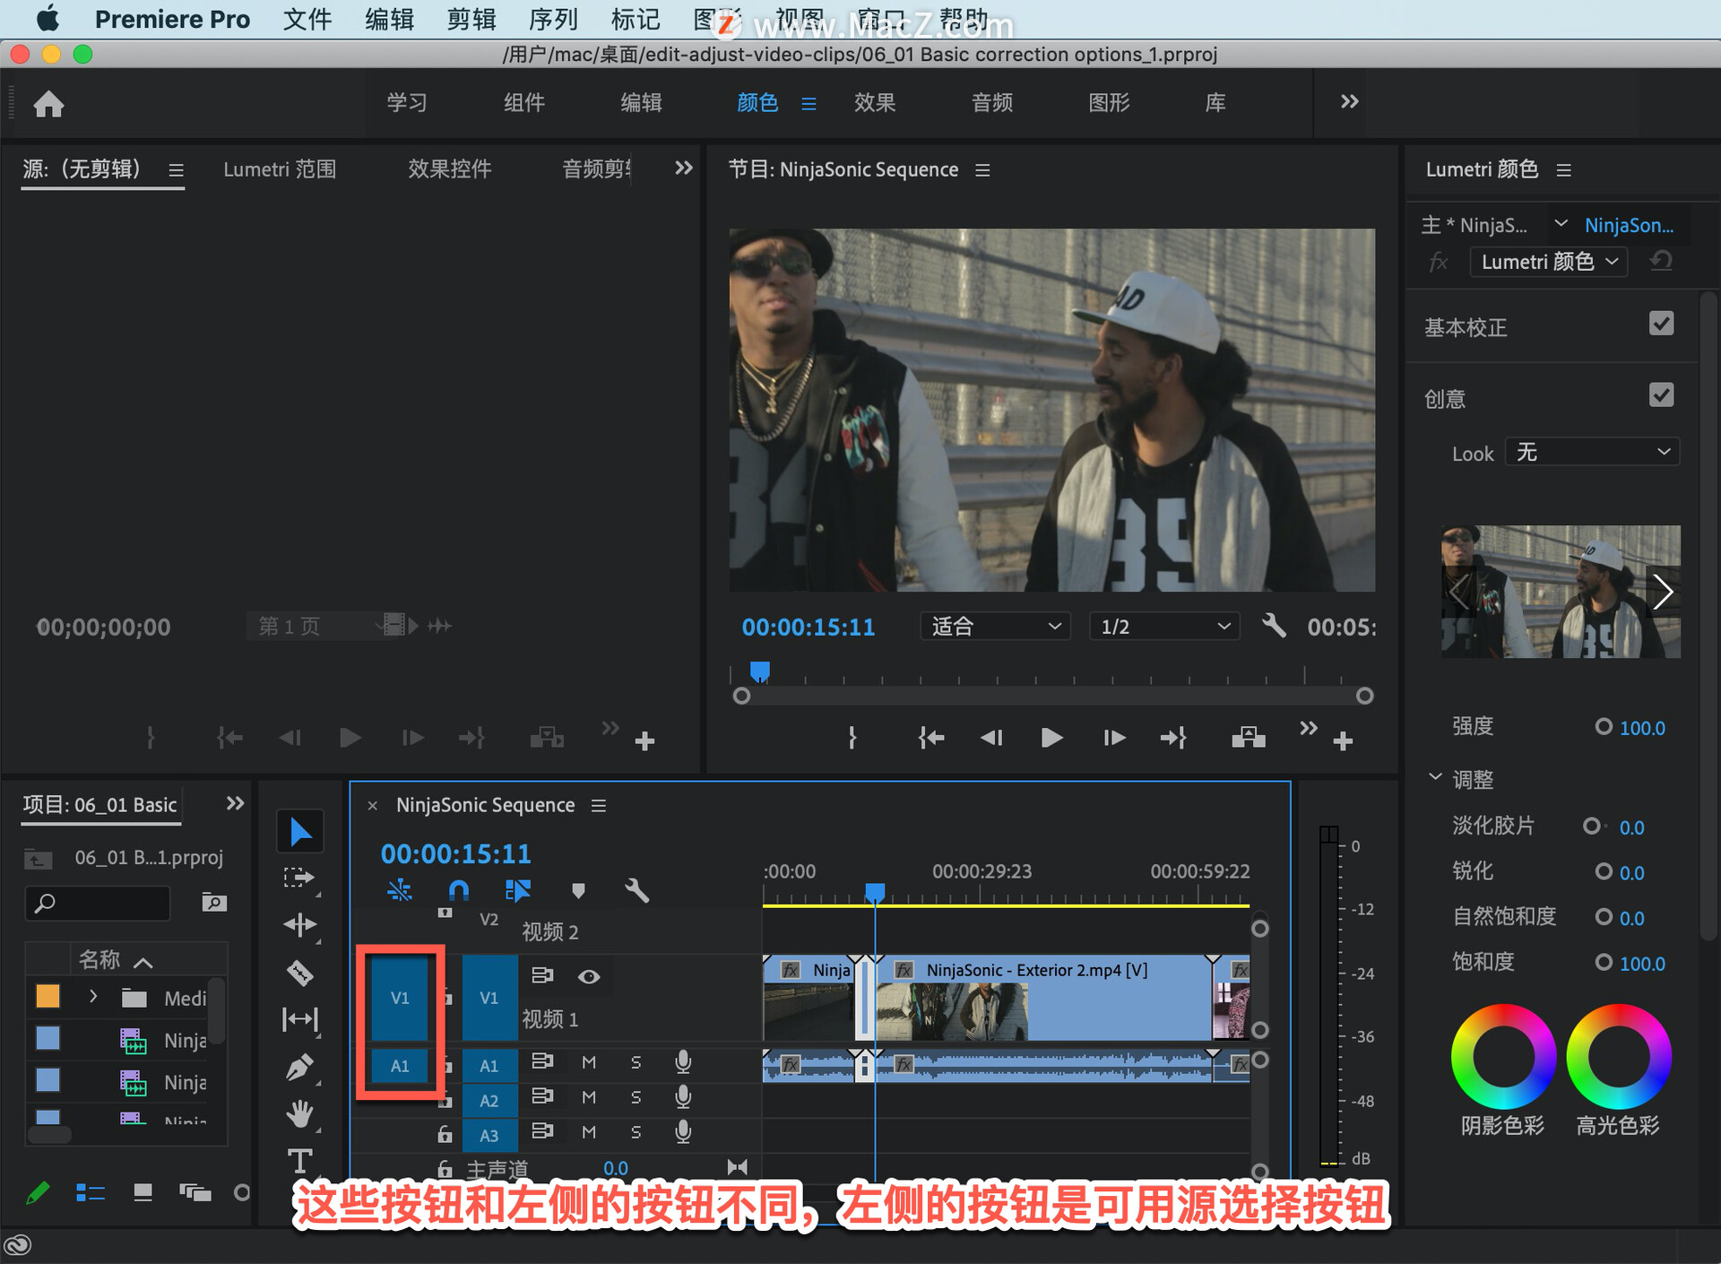
Task: Uncheck the 创意 checkbox
Action: pyautogui.click(x=1660, y=395)
